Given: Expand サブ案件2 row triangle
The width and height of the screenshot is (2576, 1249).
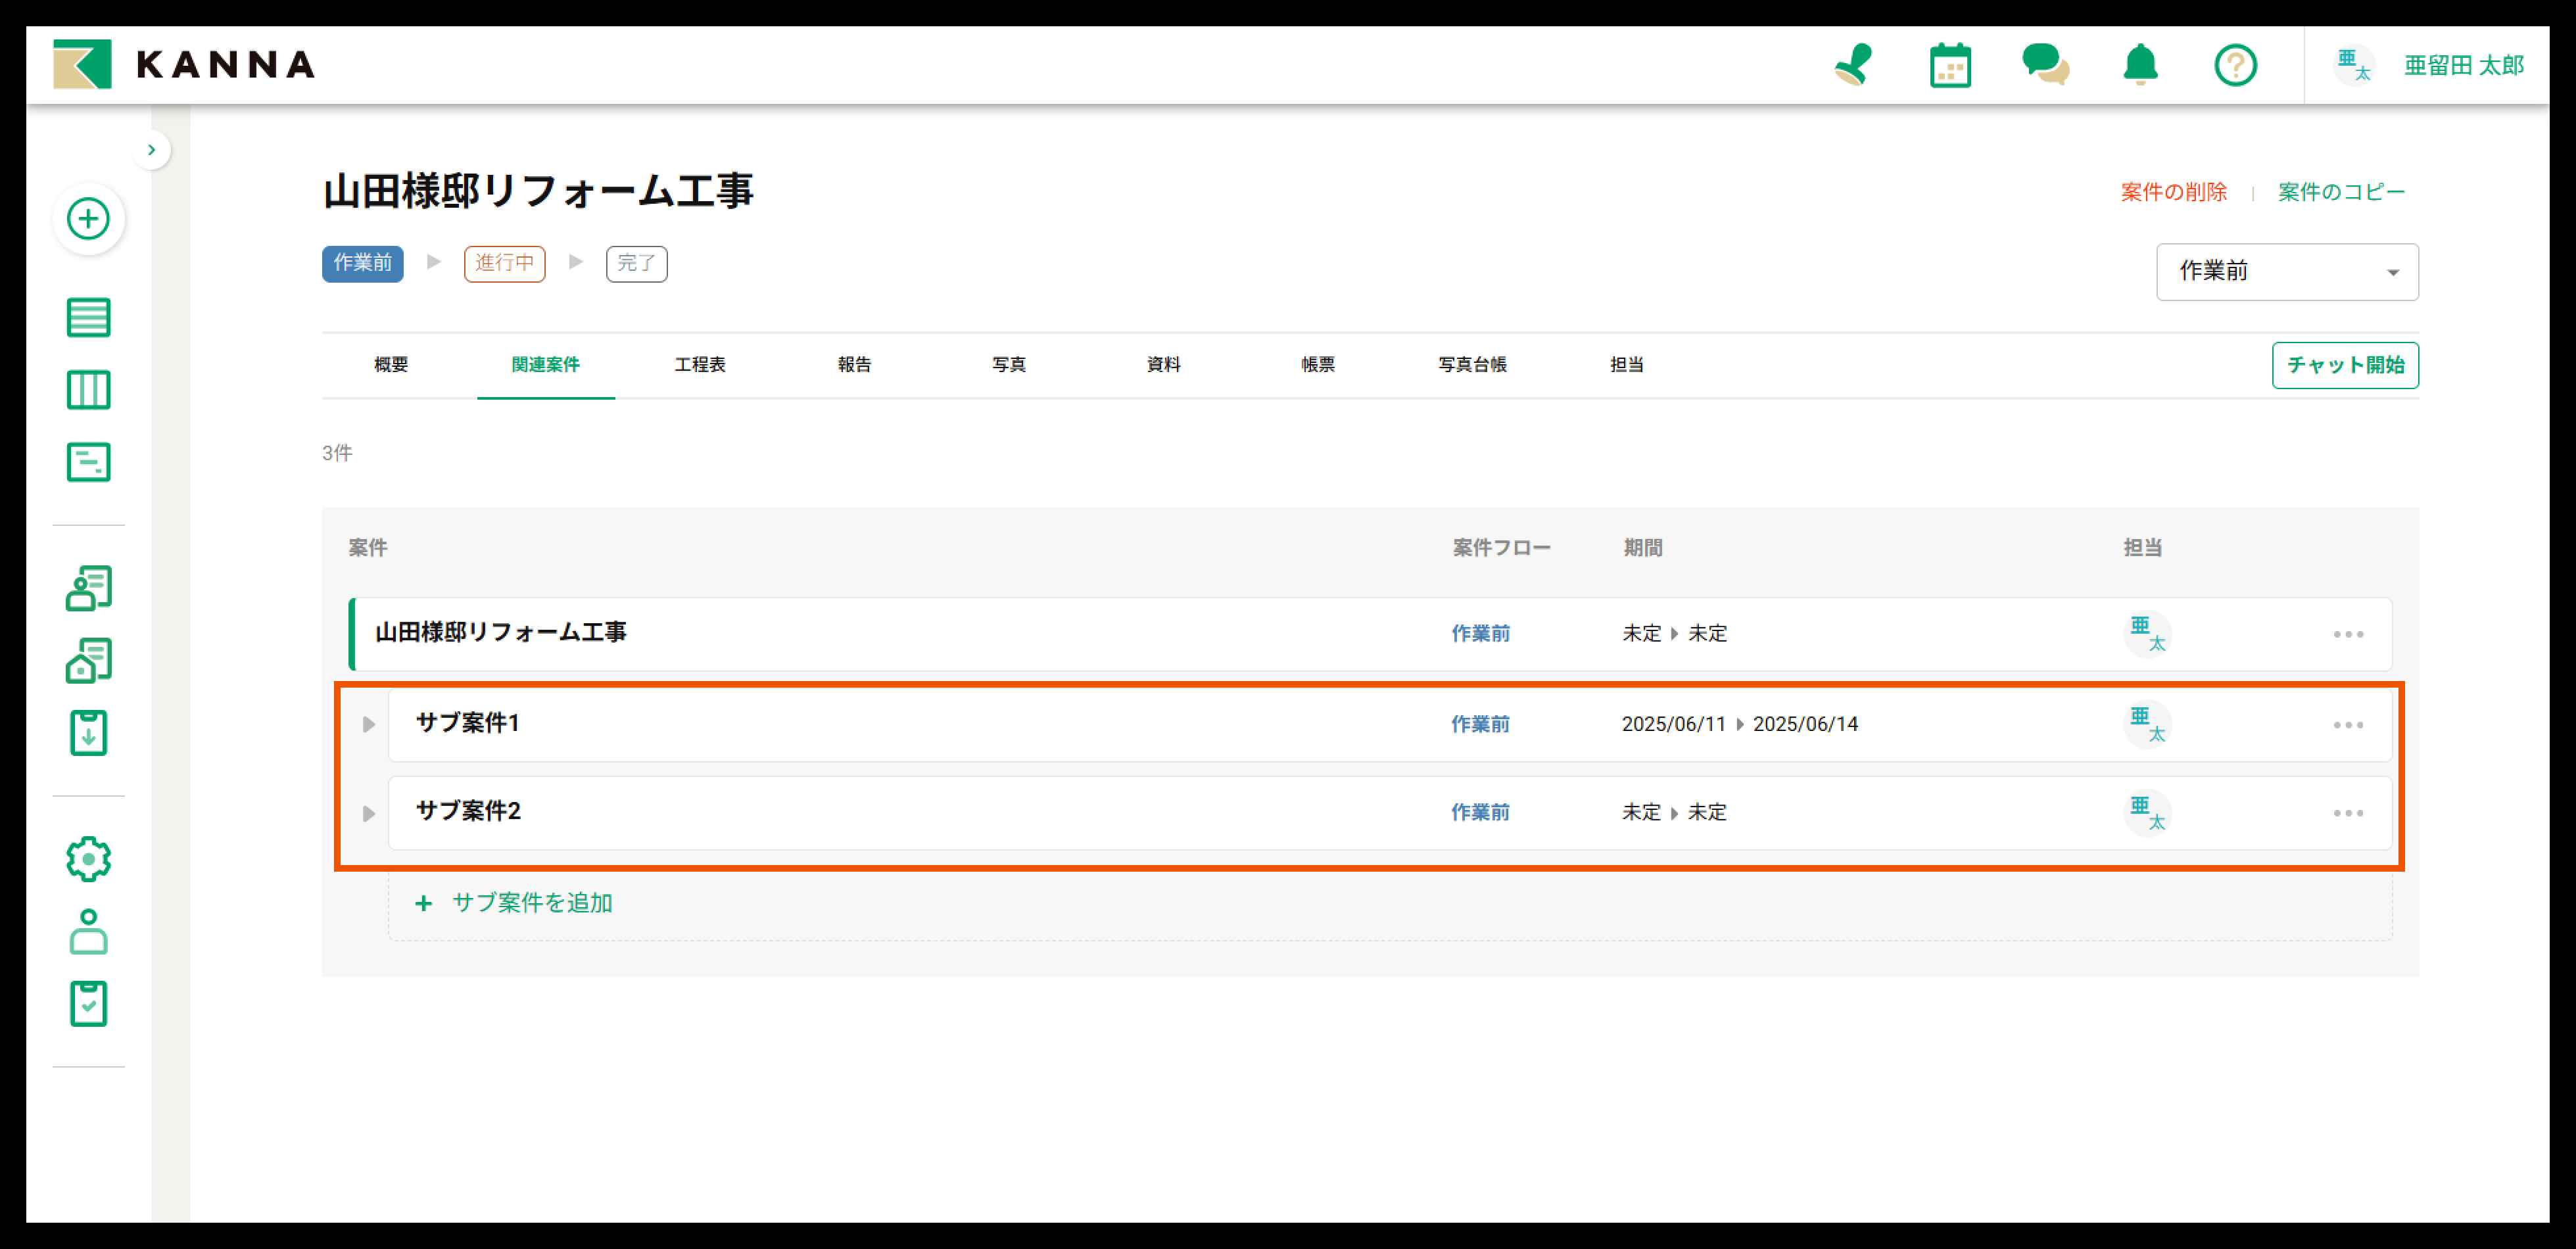Looking at the screenshot, I should coord(369,813).
